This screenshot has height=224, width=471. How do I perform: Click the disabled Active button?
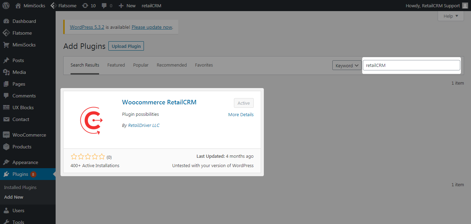(244, 103)
